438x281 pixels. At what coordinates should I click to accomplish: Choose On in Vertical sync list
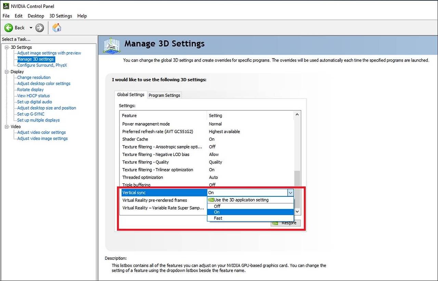coord(250,212)
